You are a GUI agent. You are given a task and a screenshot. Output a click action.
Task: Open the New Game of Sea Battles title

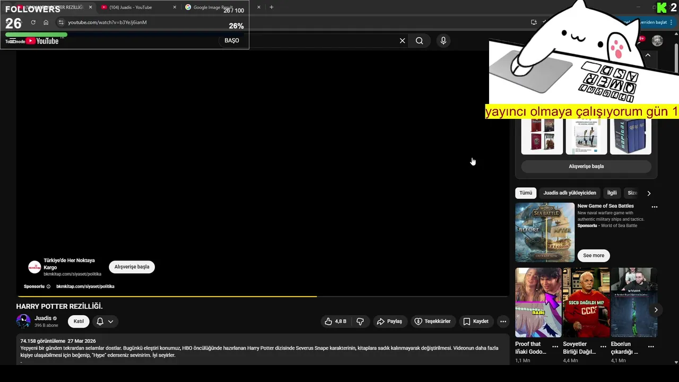pos(606,206)
